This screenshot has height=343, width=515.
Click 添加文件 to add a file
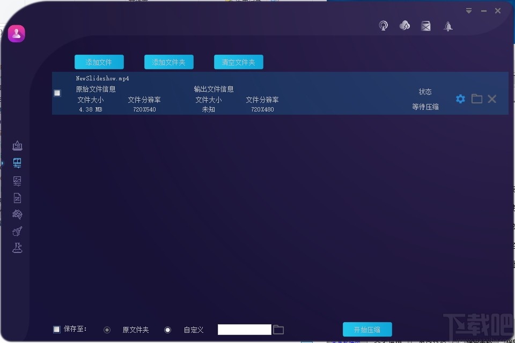[x=99, y=62]
